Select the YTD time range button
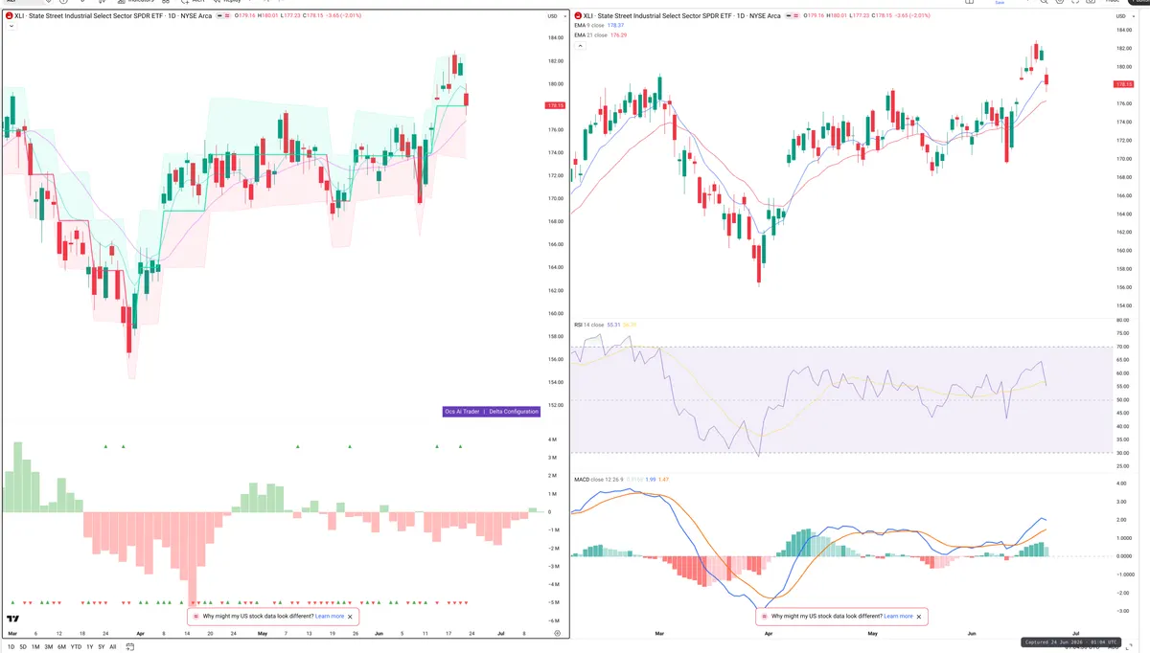 coord(76,647)
